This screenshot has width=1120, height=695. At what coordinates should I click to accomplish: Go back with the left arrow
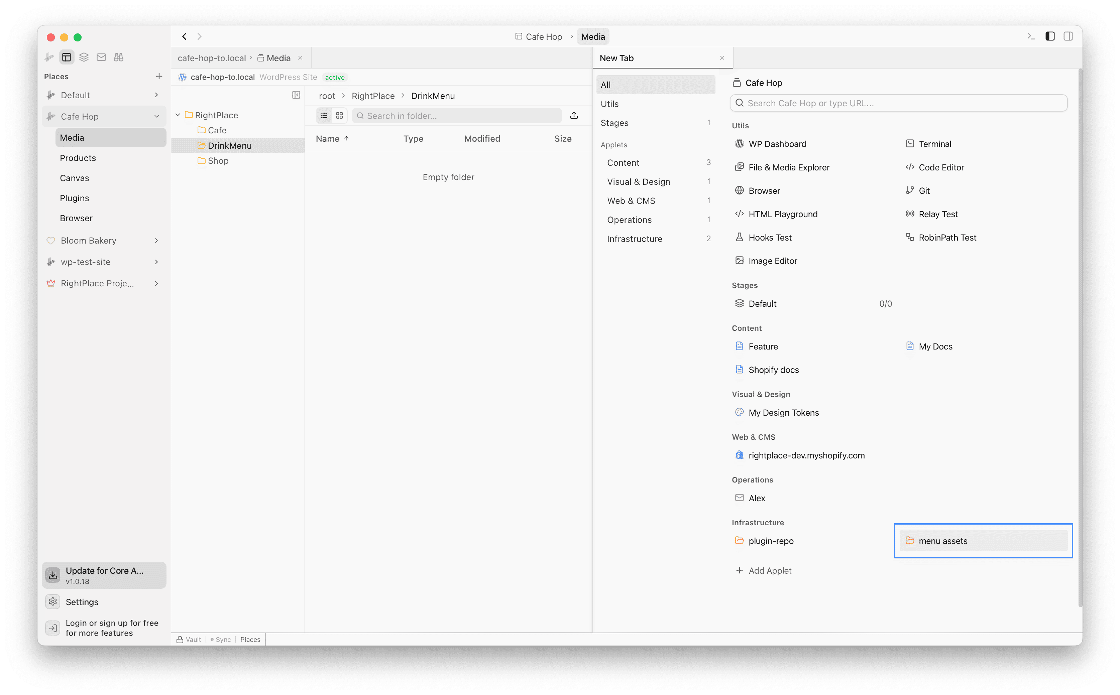pyautogui.click(x=185, y=36)
